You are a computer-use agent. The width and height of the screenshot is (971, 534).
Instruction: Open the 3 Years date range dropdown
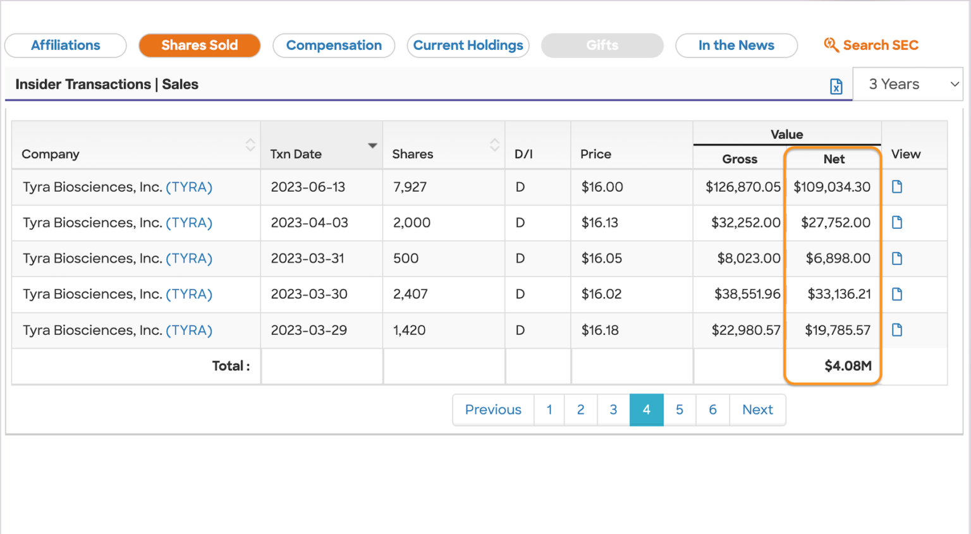point(908,83)
